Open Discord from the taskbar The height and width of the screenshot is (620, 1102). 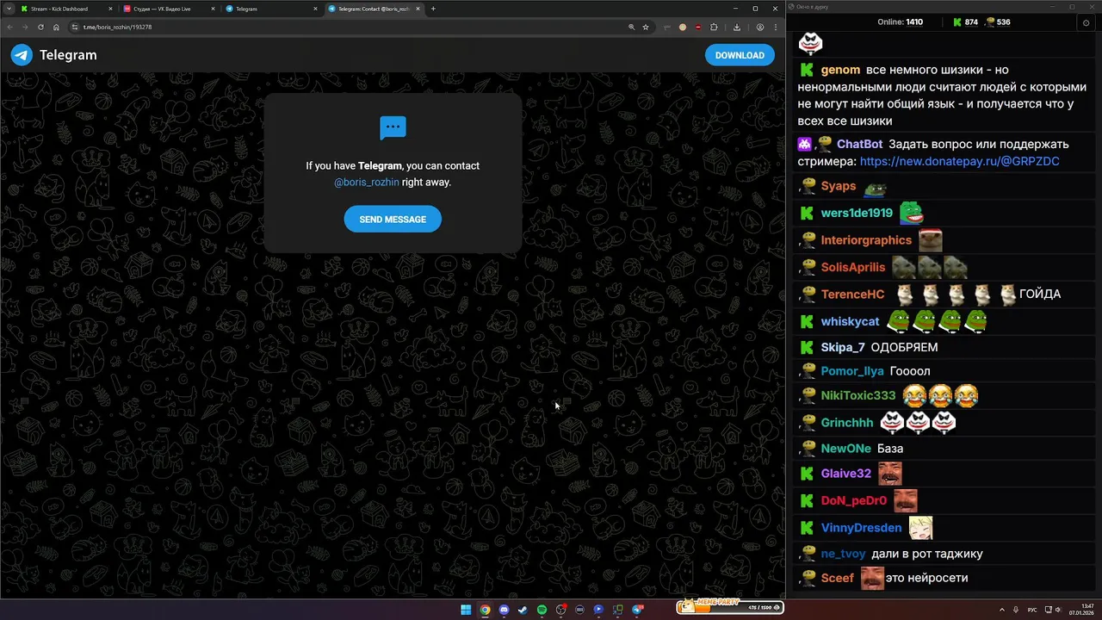click(x=504, y=610)
